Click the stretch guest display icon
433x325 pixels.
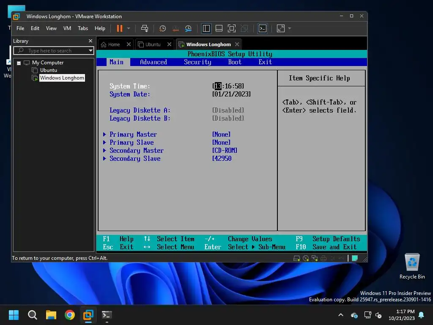point(281,28)
